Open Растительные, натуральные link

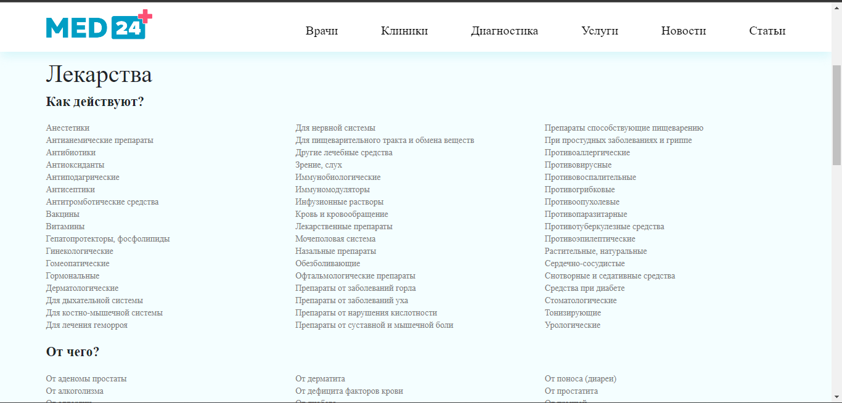tap(596, 251)
